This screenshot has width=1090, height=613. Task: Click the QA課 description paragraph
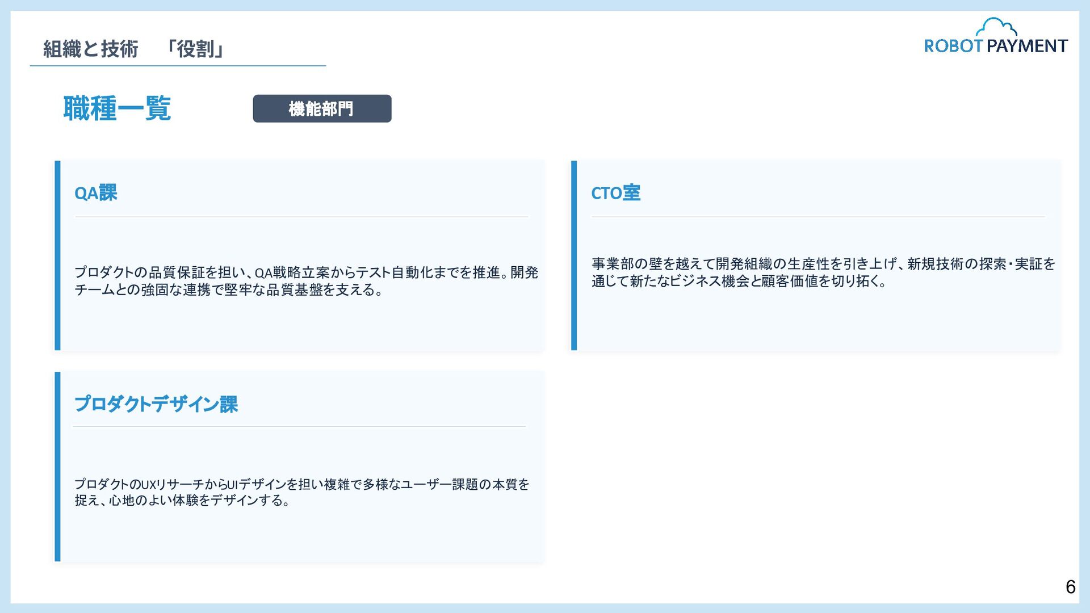tap(306, 281)
